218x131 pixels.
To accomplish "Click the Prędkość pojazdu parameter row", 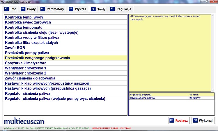I will pyautogui.click(x=172, y=94).
